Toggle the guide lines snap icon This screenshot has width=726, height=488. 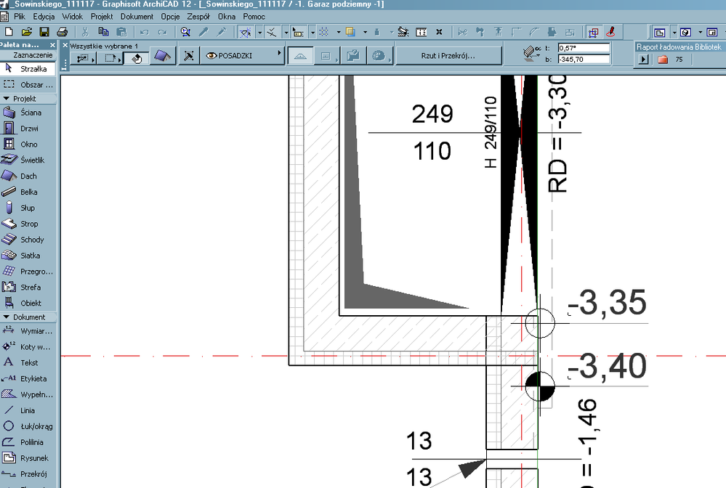[x=246, y=32]
